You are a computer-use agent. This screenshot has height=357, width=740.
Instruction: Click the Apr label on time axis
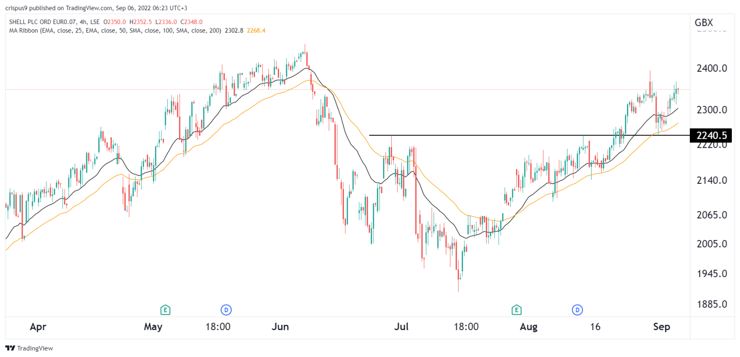click(x=38, y=327)
